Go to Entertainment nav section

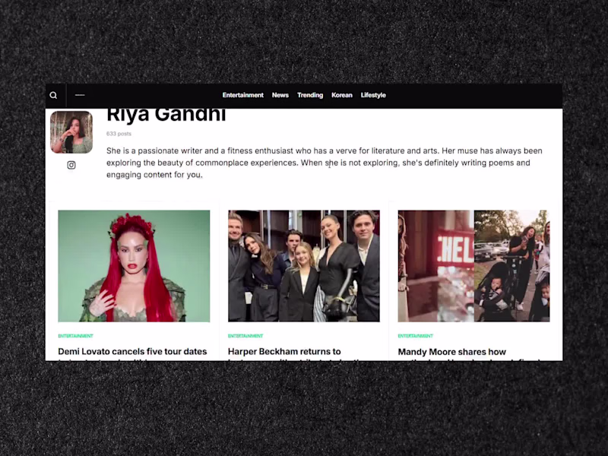coord(242,95)
